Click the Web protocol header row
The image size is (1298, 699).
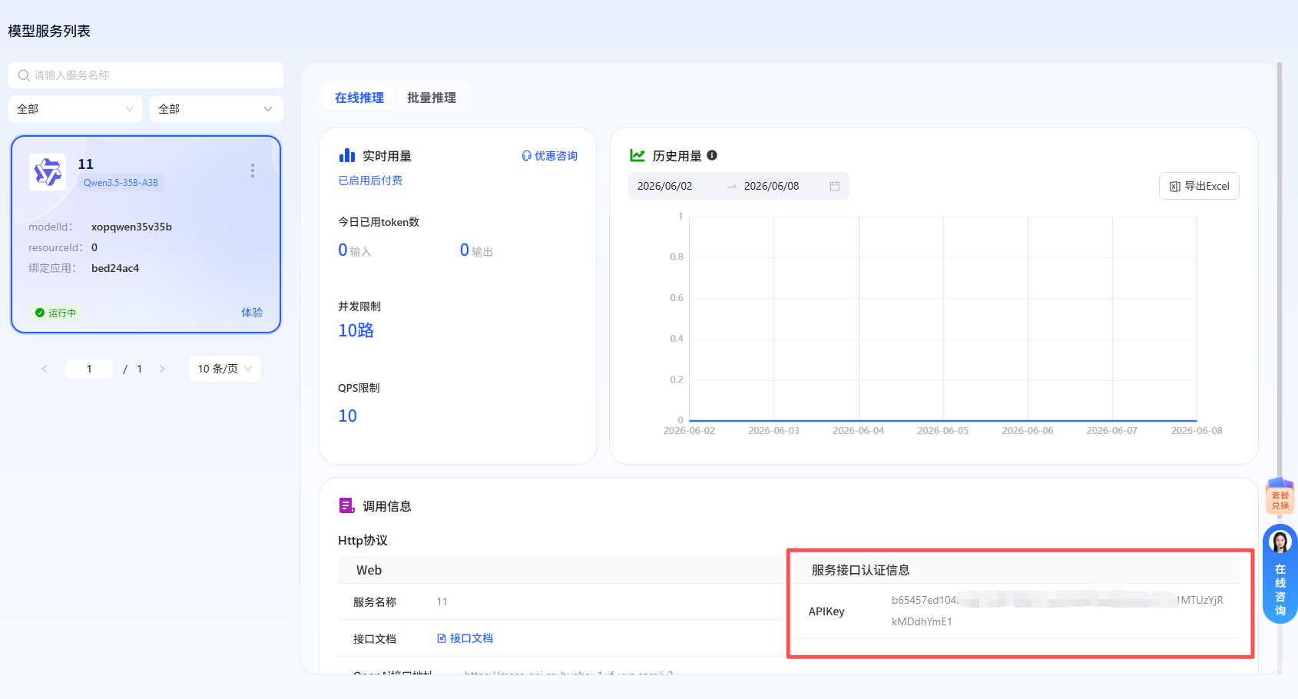coord(561,570)
